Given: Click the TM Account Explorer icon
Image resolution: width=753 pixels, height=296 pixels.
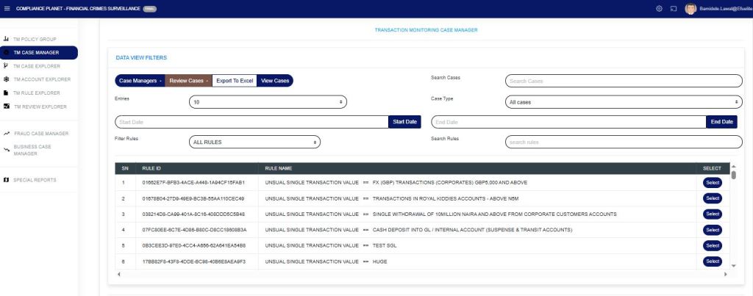Looking at the screenshot, I should point(7,79).
